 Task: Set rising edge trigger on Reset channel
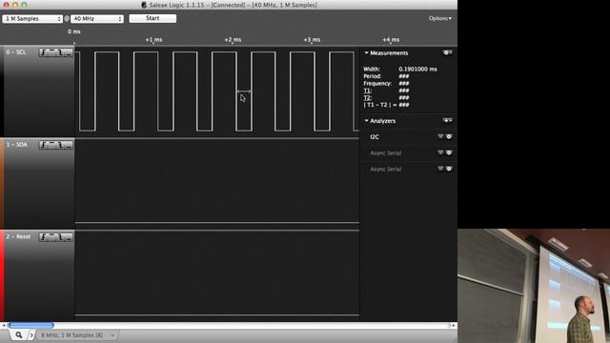coord(43,237)
